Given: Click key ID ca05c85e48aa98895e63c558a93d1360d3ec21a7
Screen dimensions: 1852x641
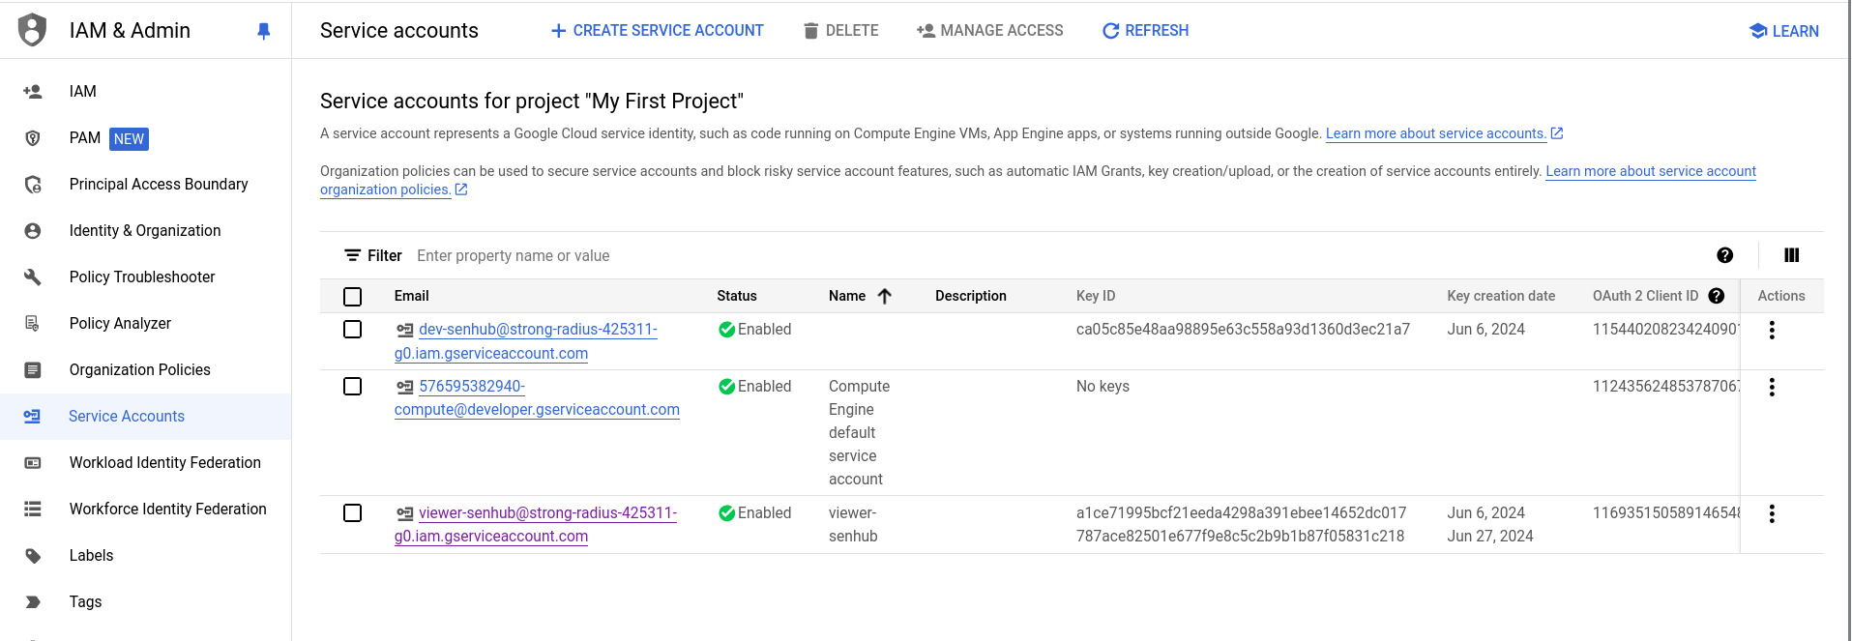Looking at the screenshot, I should [x=1243, y=330].
